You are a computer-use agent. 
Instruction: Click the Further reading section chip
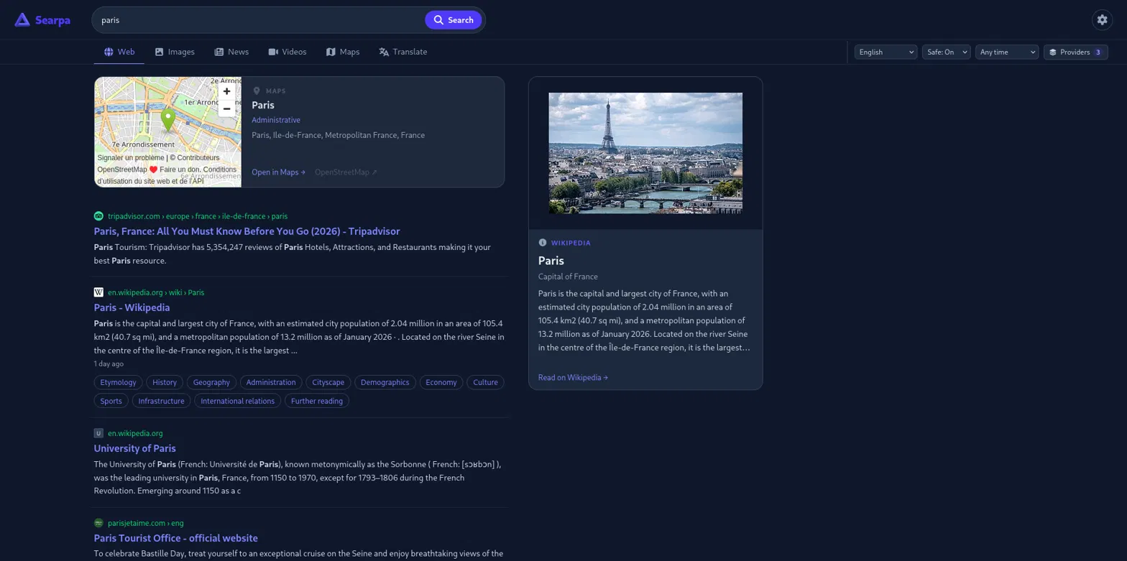pyautogui.click(x=317, y=401)
